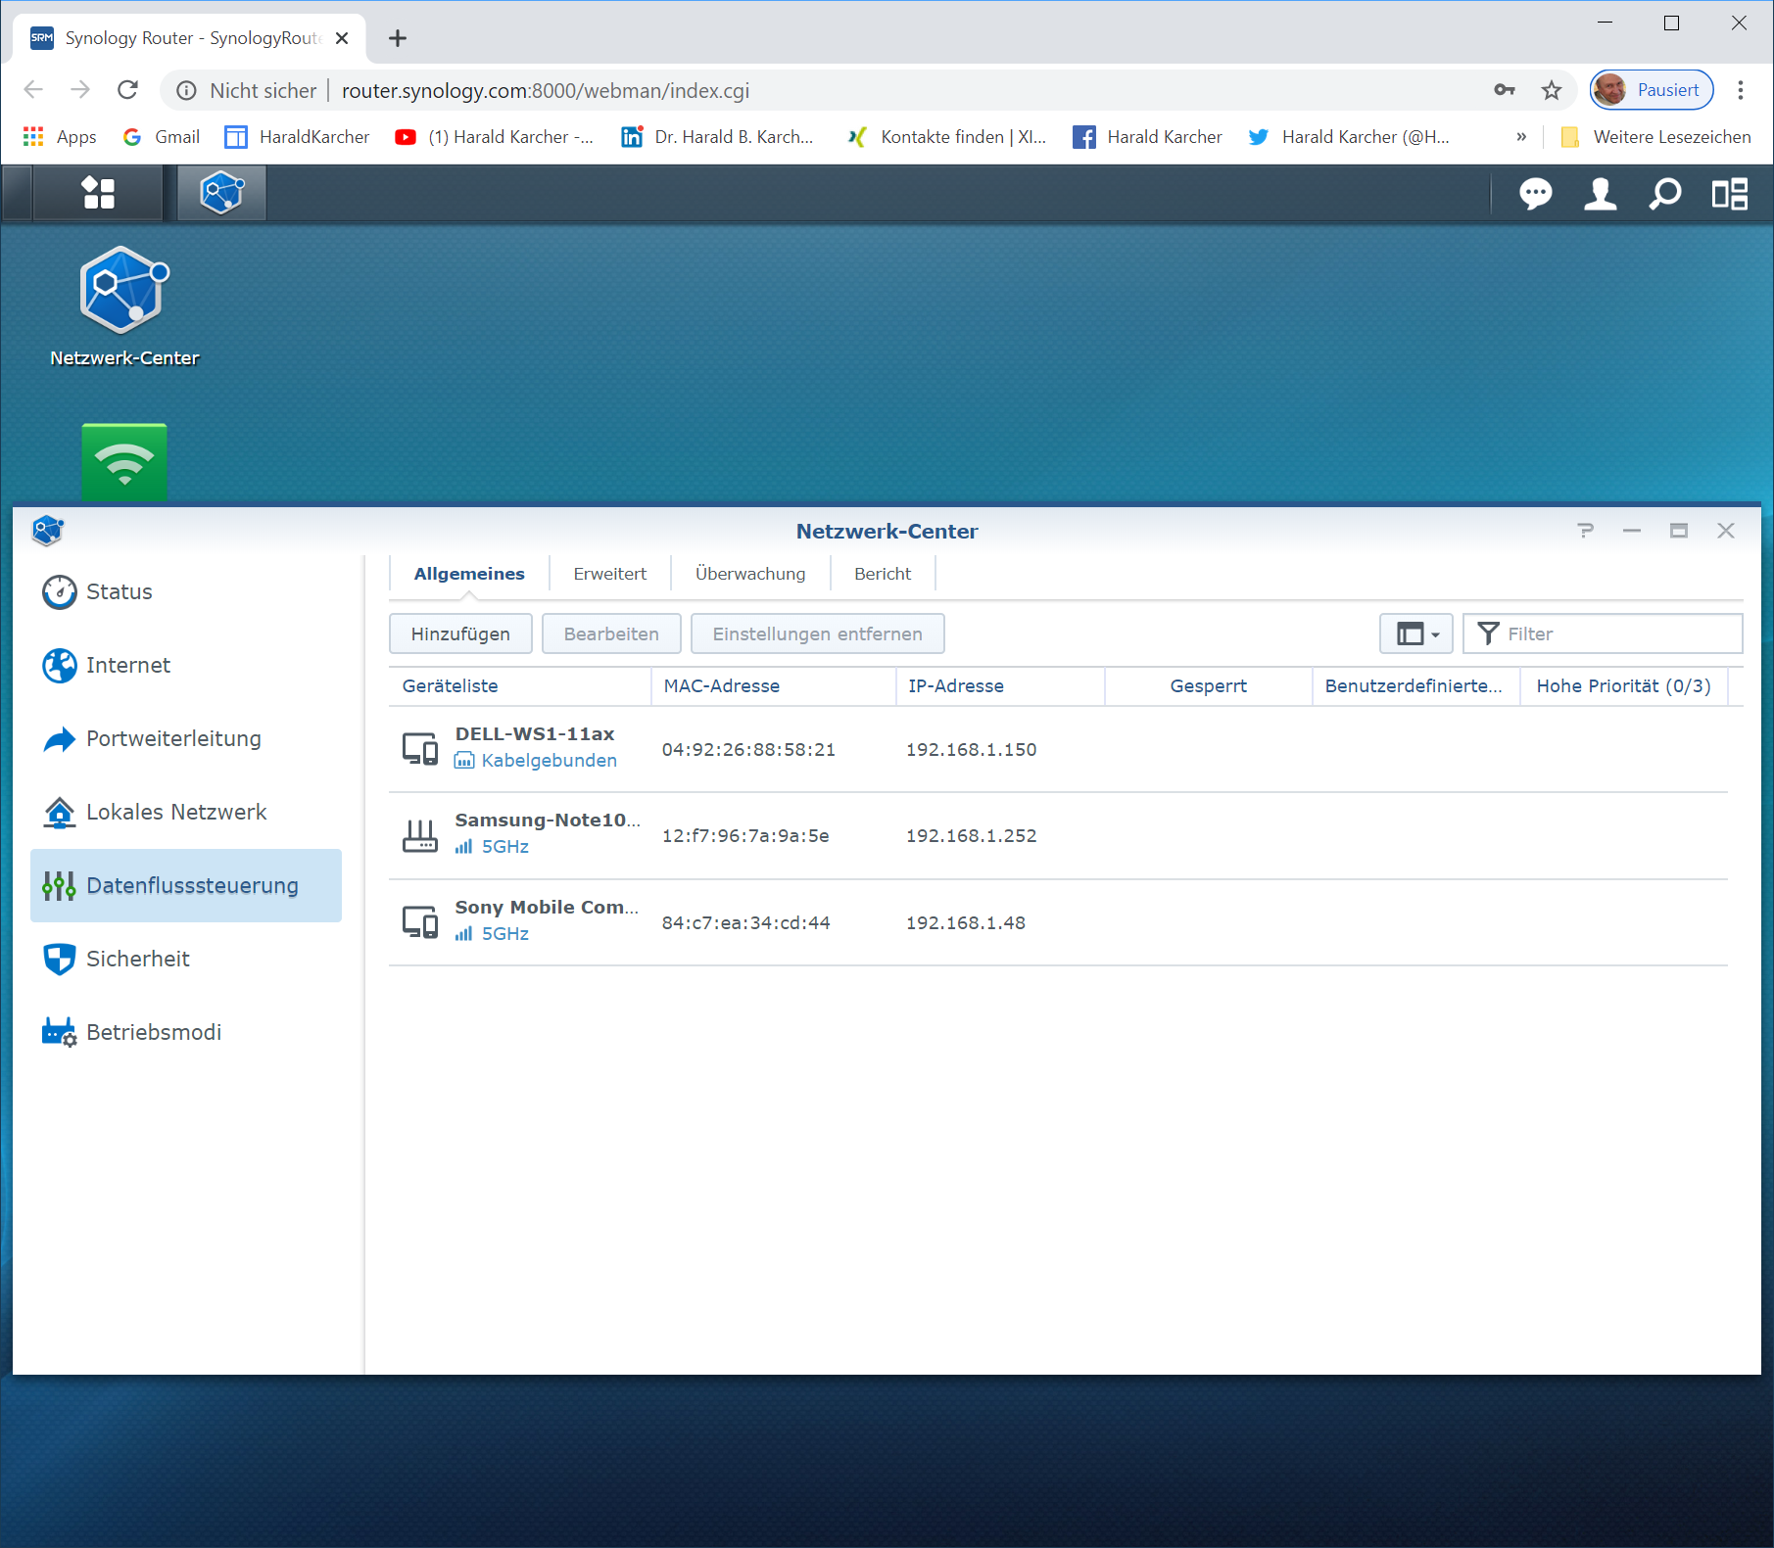Open the notifications speech bubble icon
1774x1548 pixels.
click(1535, 194)
